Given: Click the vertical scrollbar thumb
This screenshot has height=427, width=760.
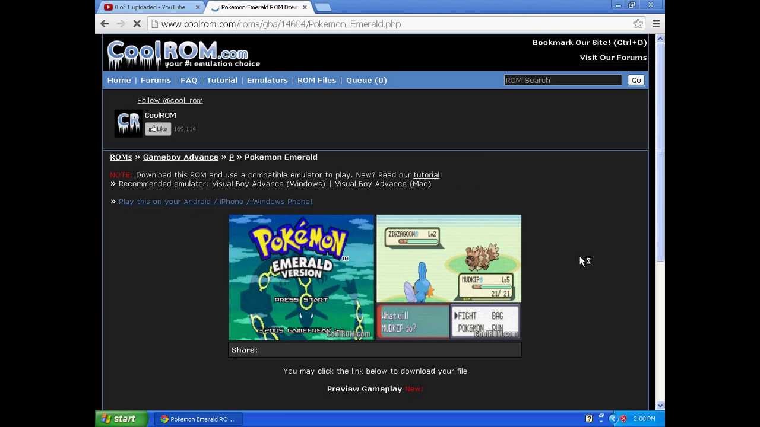Looking at the screenshot, I should coord(660,153).
